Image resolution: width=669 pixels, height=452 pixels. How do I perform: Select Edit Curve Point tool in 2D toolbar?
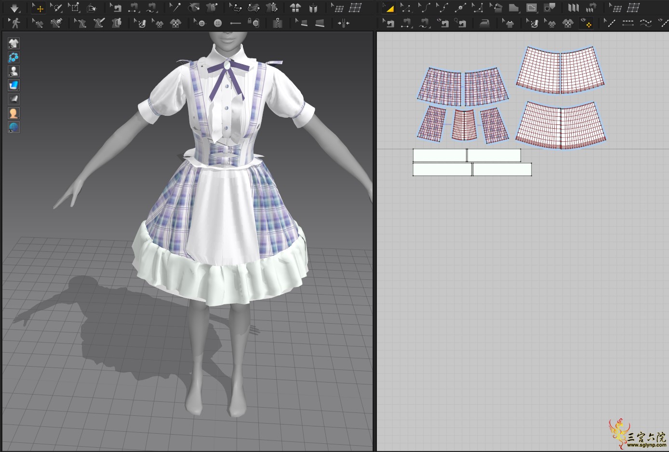pyautogui.click(x=442, y=8)
